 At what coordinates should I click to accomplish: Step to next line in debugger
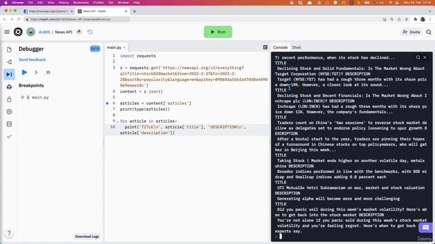point(36,73)
